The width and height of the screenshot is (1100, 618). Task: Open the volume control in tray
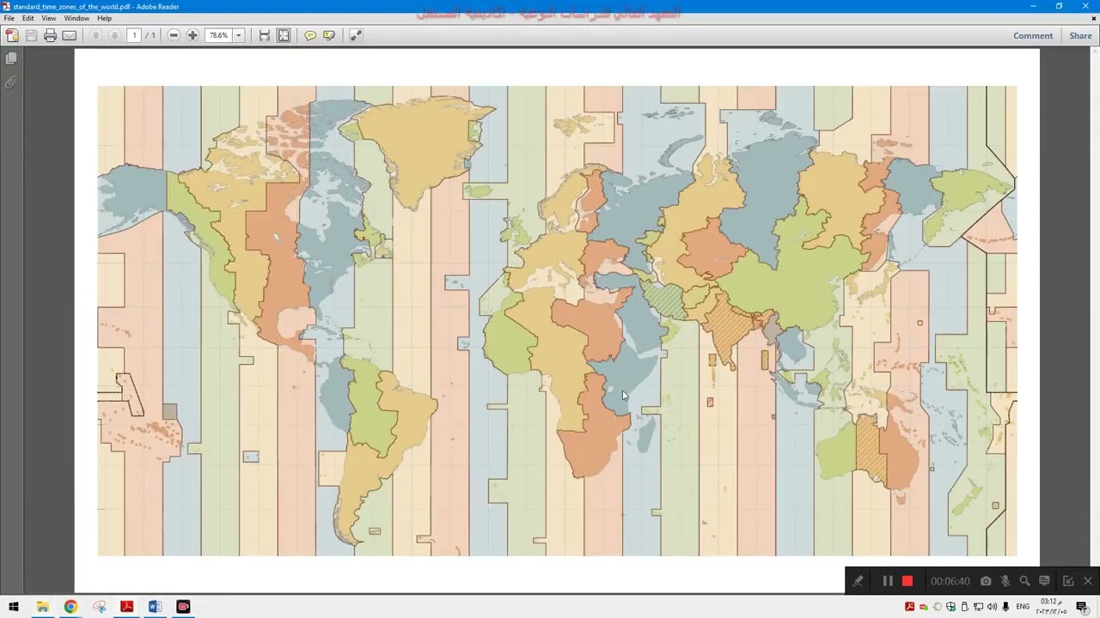(992, 607)
